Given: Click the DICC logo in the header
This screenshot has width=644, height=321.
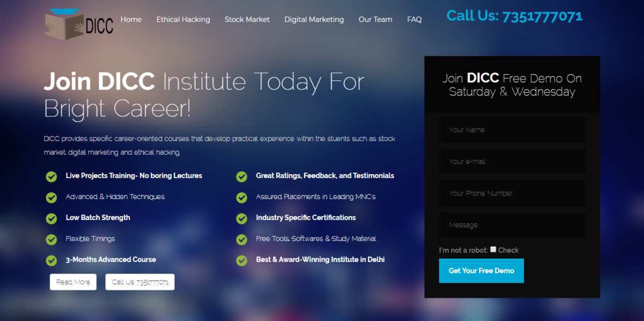Looking at the screenshot, I should point(79,24).
